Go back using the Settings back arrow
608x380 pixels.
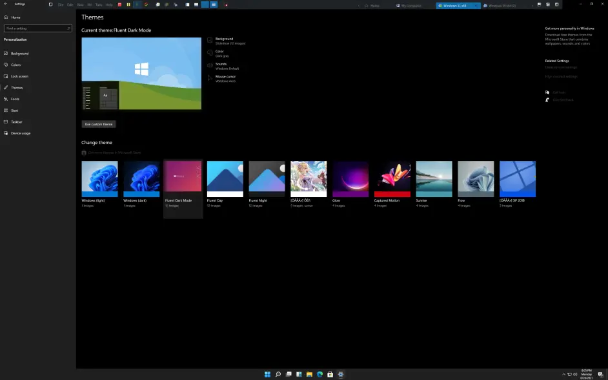tap(5, 4)
